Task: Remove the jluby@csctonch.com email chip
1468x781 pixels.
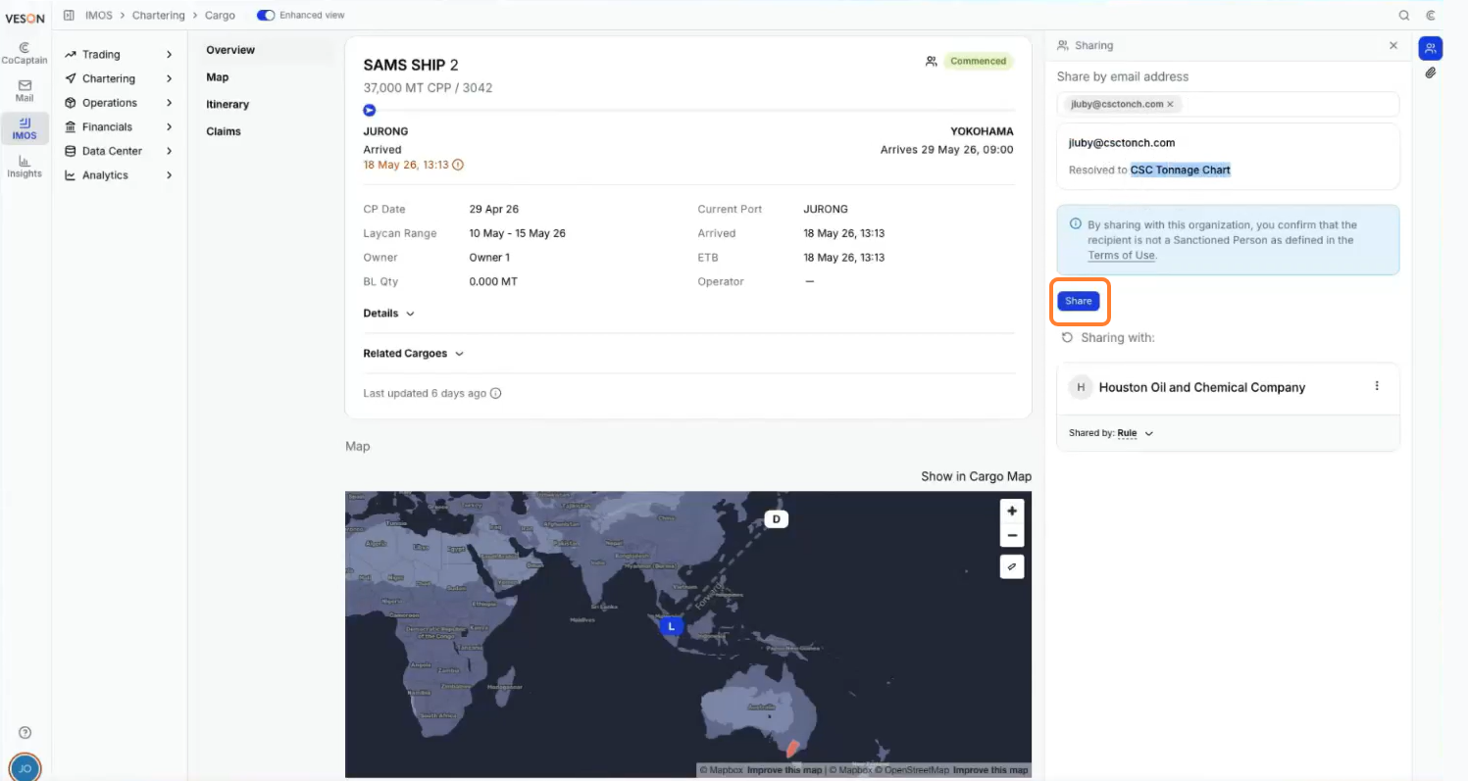Action: click(x=1170, y=104)
